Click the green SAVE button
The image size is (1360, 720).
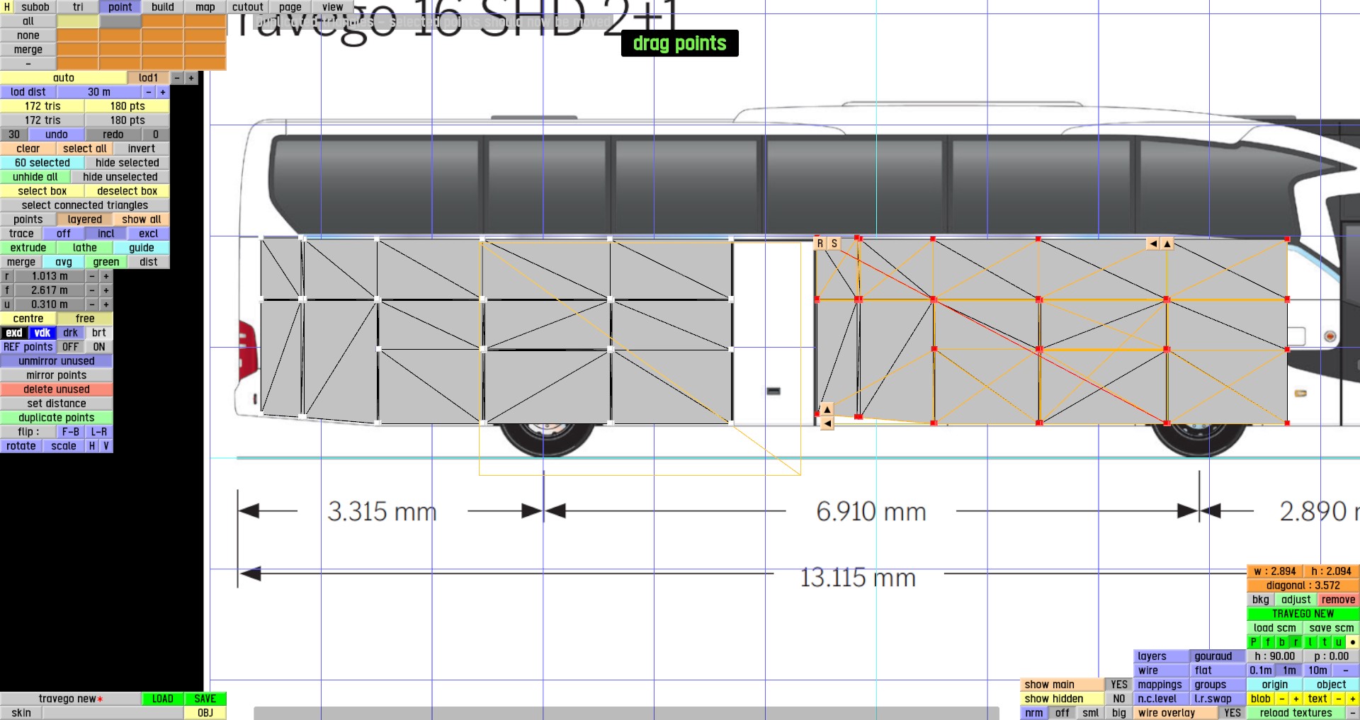(205, 699)
